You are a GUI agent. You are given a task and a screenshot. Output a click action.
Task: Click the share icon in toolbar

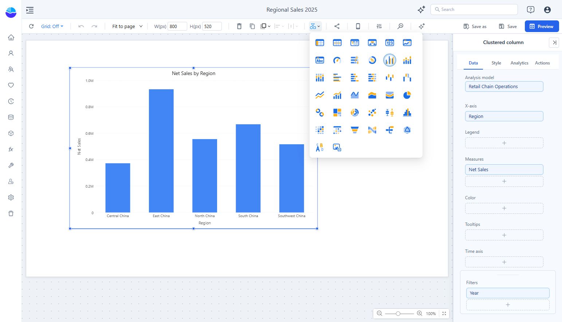tap(337, 26)
